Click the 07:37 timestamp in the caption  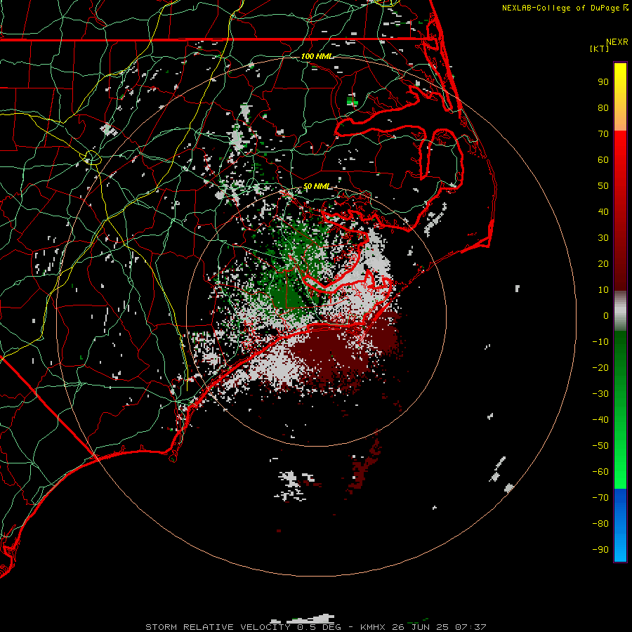(x=470, y=627)
